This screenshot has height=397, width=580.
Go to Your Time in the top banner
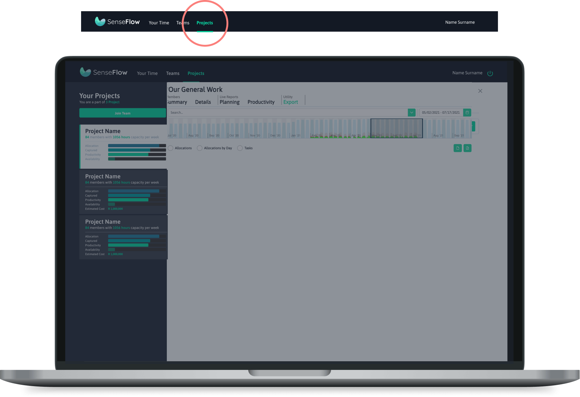pos(159,23)
